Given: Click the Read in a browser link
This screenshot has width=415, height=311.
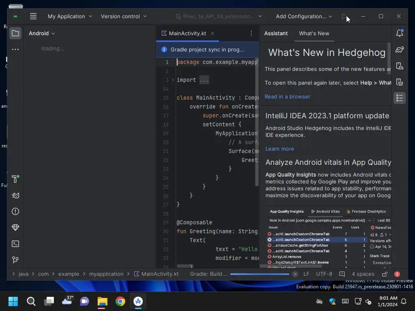Looking at the screenshot, I should pyautogui.click(x=287, y=96).
